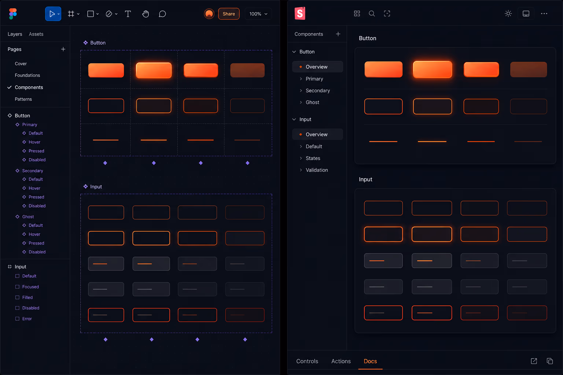Select the Text tool

pyautogui.click(x=128, y=14)
